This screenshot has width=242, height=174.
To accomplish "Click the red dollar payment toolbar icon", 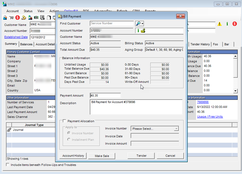I will (x=17, y=17).
